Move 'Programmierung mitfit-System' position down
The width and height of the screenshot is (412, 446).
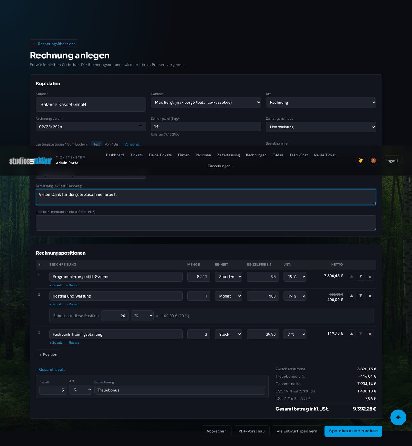point(360,276)
